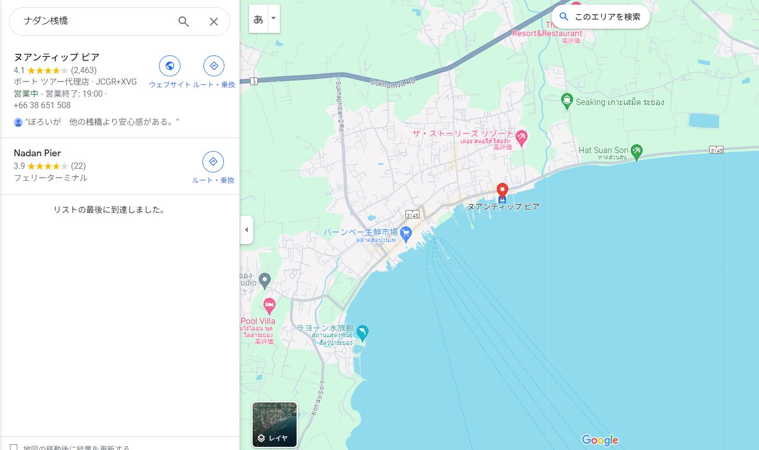Screen dimensions: 759x450
Task: Click into the ナダン桟橋 search field
Action: (x=94, y=21)
